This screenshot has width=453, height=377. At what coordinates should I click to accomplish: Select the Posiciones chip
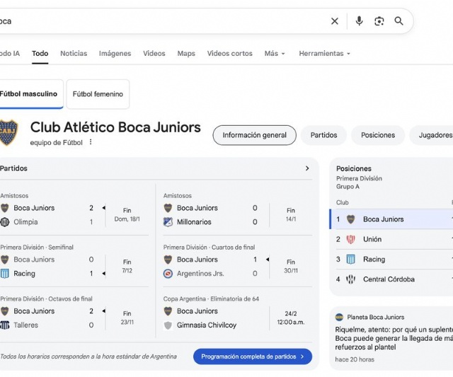378,135
